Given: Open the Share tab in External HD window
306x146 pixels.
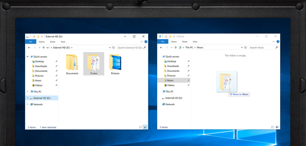Looking at the screenshot, I should click(x=52, y=42).
